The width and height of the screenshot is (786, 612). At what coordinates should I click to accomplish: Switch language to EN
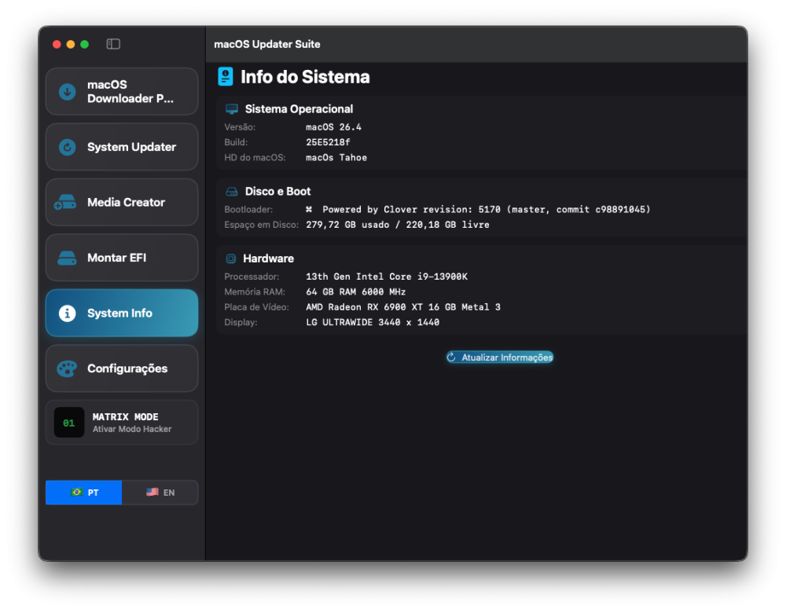[x=160, y=493]
